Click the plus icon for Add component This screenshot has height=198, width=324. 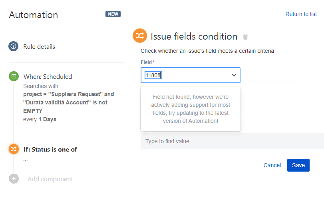14,179
